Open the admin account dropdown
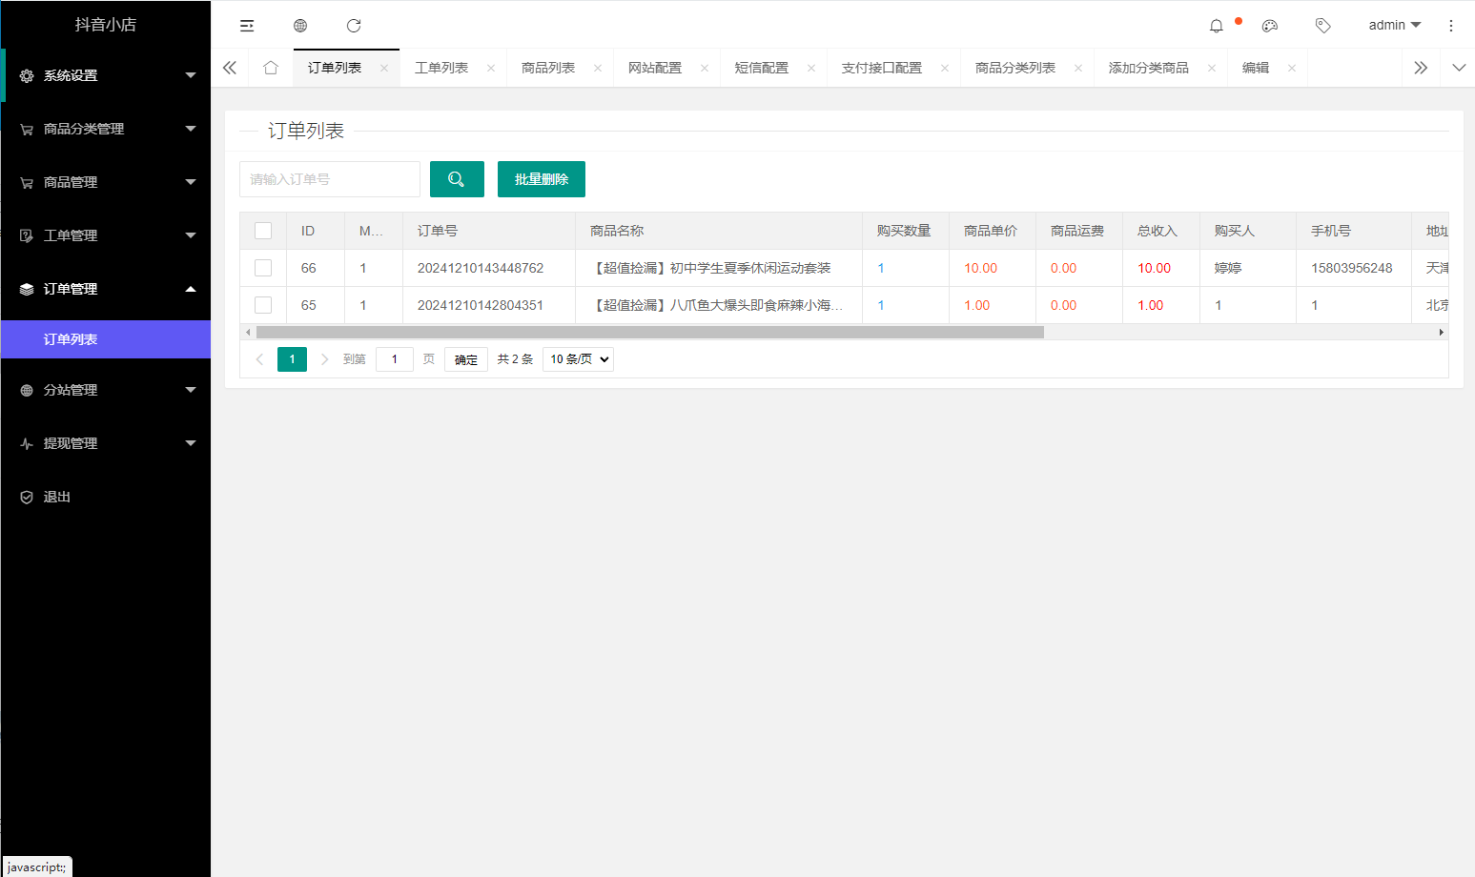The width and height of the screenshot is (1475, 877). point(1393,25)
